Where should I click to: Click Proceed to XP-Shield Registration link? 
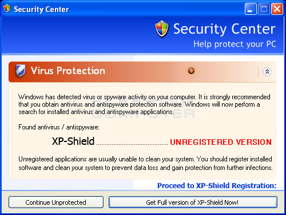pos(217,185)
